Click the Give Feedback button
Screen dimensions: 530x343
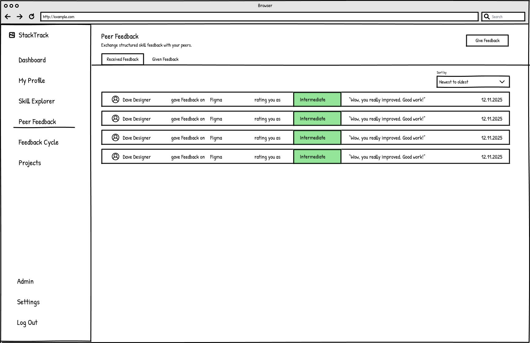click(487, 41)
